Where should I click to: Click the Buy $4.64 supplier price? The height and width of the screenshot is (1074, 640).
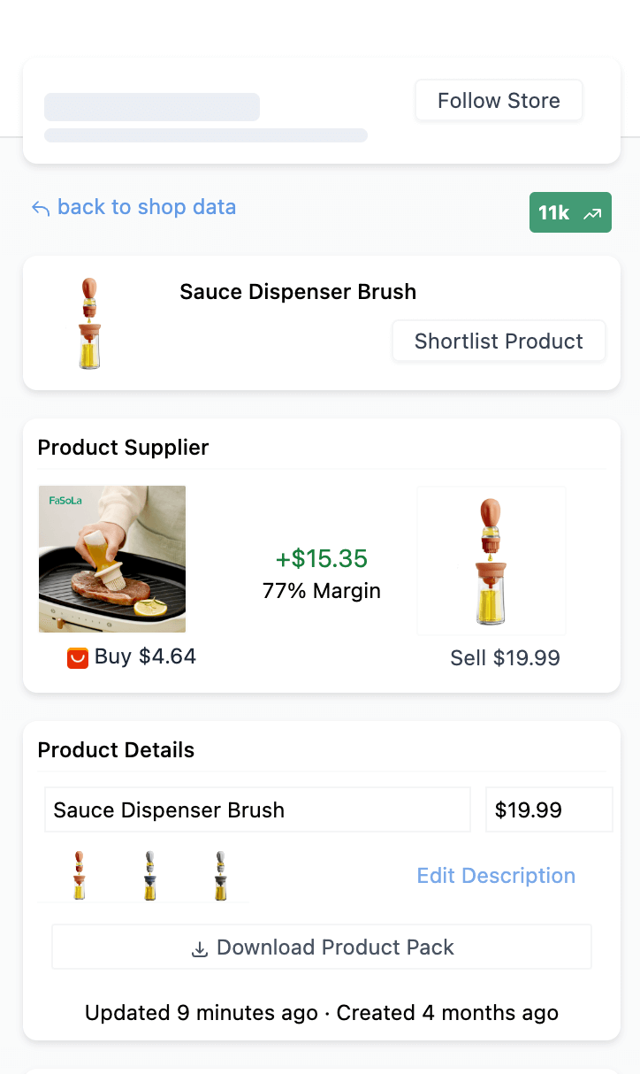click(x=145, y=656)
